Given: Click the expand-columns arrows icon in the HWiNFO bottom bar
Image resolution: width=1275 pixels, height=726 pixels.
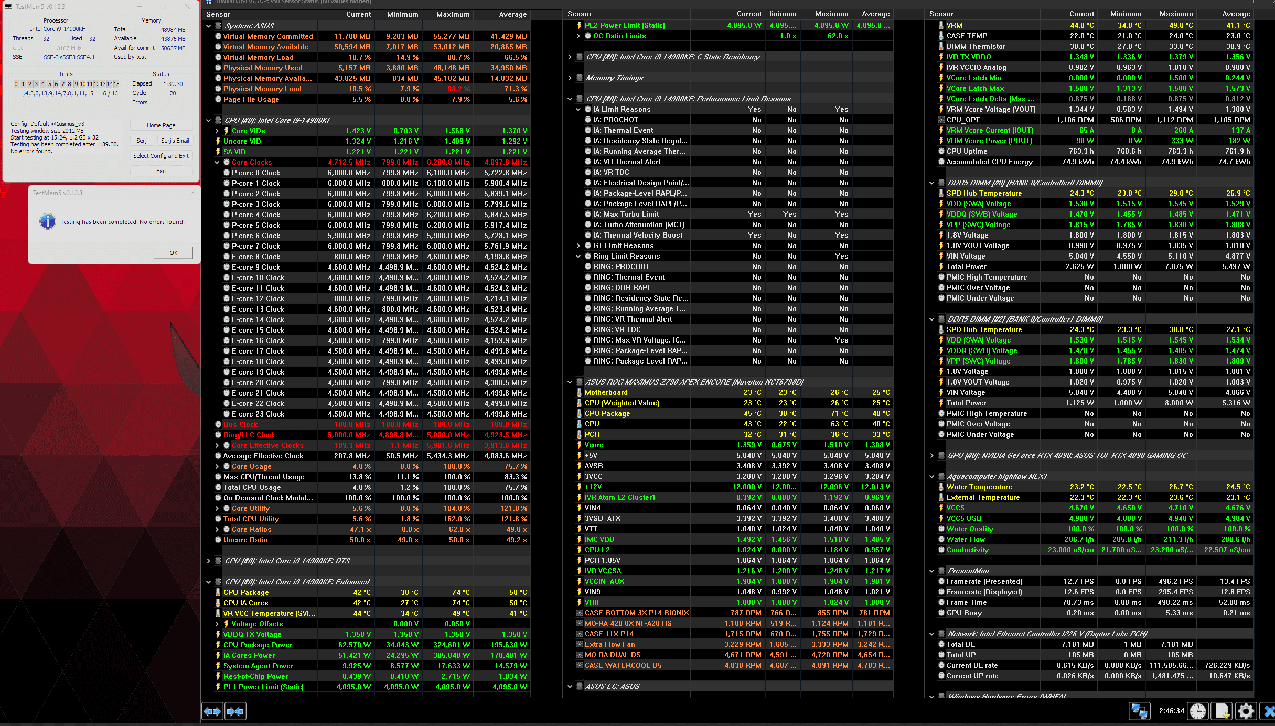Looking at the screenshot, I should (212, 711).
